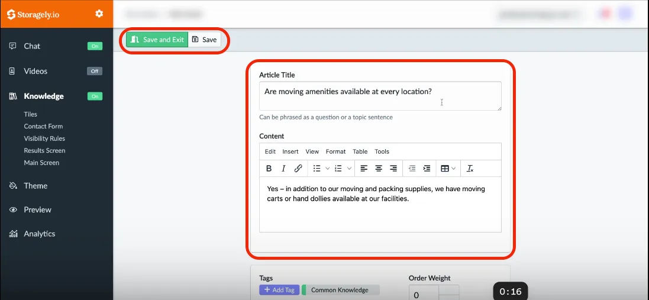Open the Tiles submenu link
This screenshot has height=300, width=649.
tap(31, 114)
